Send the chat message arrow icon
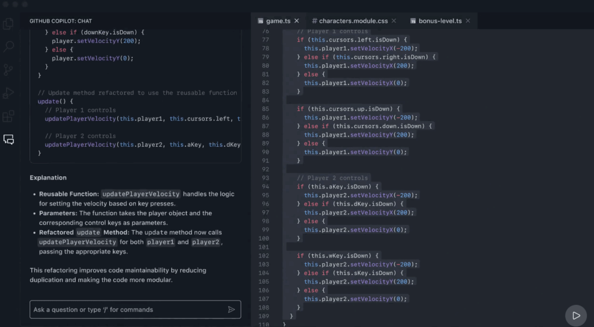 [x=231, y=310]
